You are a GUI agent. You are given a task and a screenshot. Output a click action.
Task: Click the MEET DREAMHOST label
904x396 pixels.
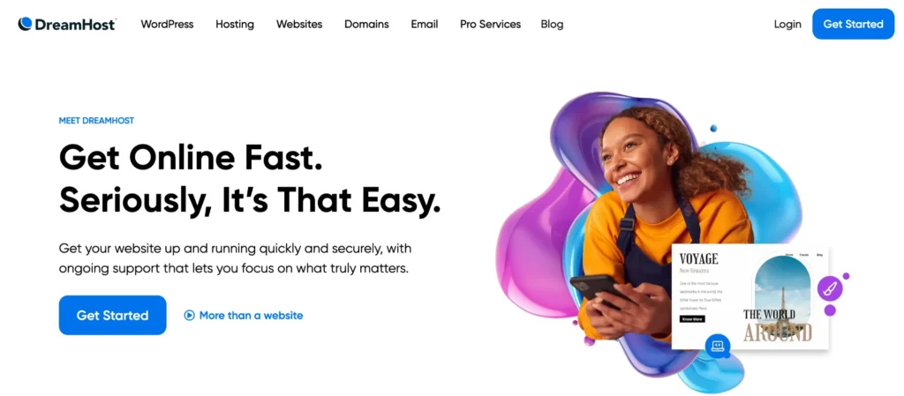(96, 121)
